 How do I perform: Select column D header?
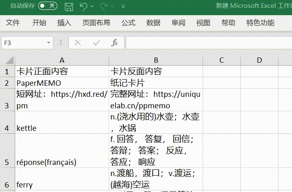[260, 60]
